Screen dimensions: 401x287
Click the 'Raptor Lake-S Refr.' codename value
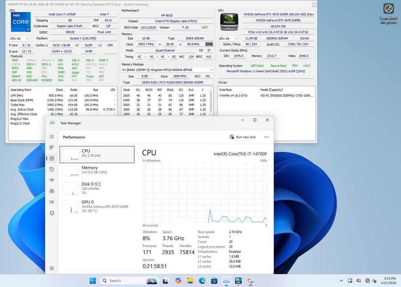[70, 26]
